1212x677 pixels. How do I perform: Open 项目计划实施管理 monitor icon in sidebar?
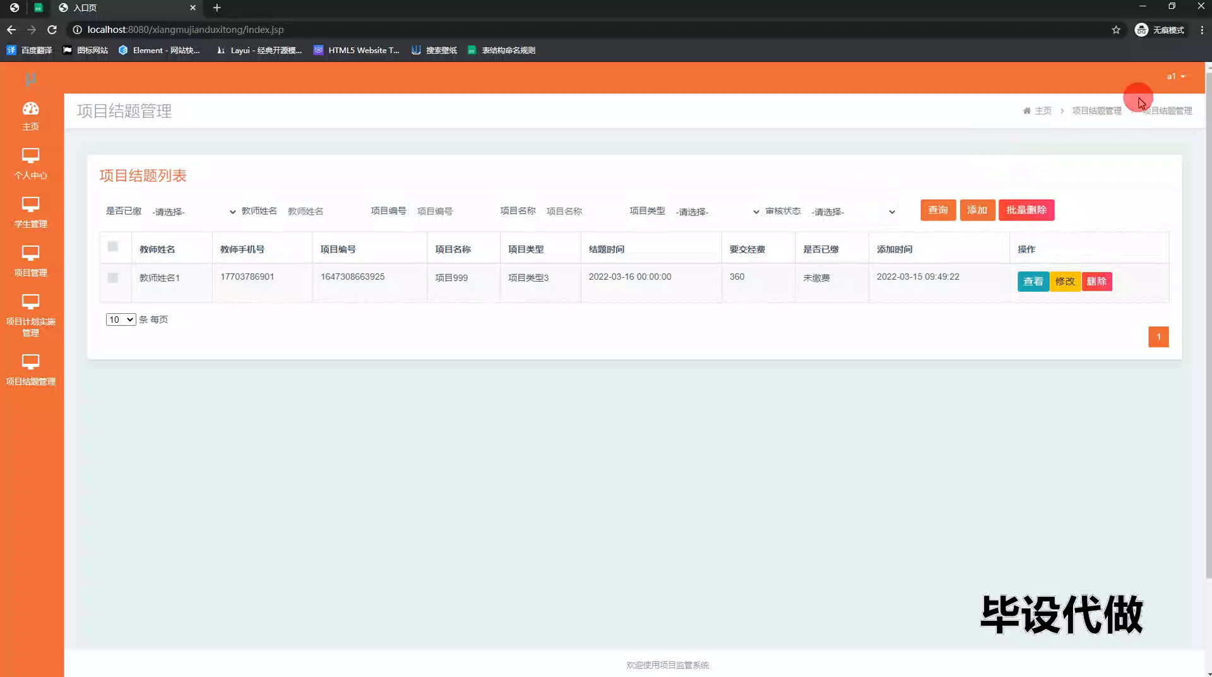30,301
